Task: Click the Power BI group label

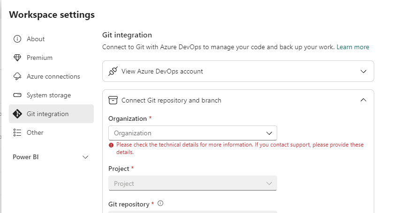Action: (x=26, y=157)
